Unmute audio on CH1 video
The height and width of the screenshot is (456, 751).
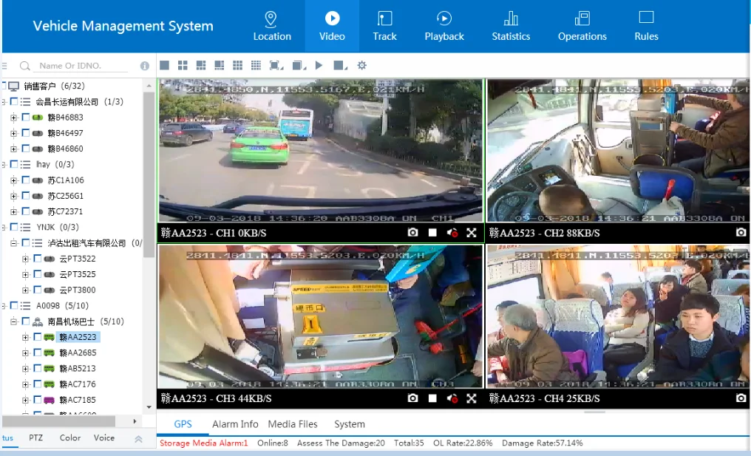tap(452, 233)
